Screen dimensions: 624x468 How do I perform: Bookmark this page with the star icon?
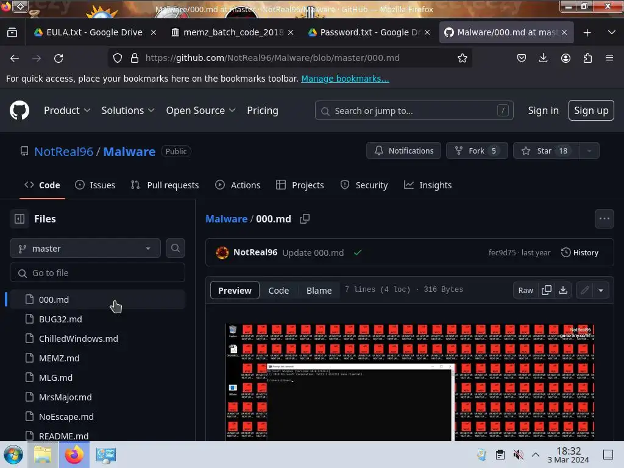click(x=462, y=58)
